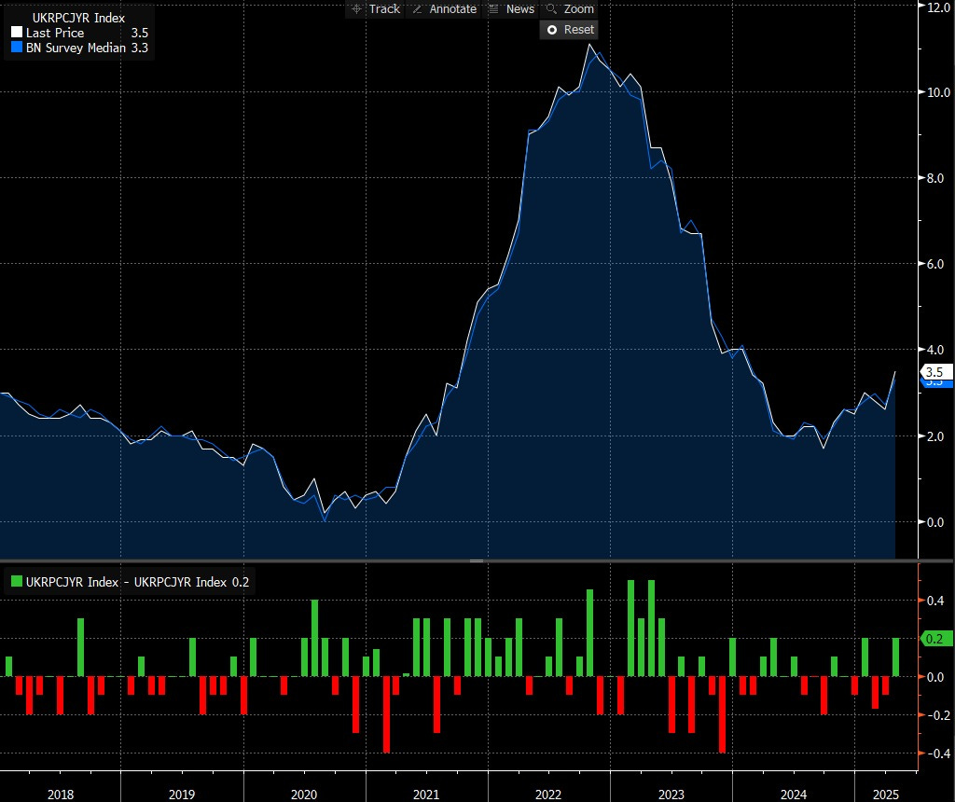Click the 2020 label on time axis

coord(304,795)
